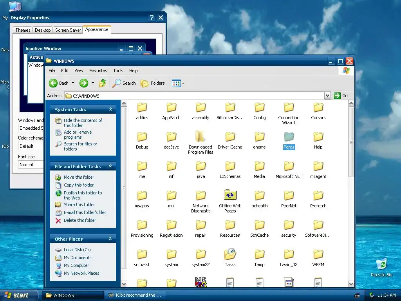
Task: Select the Prefetch folder icon
Action: coord(318,196)
